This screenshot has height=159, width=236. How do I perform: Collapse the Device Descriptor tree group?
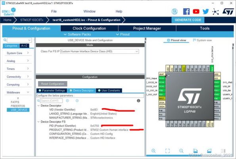pos(38,106)
